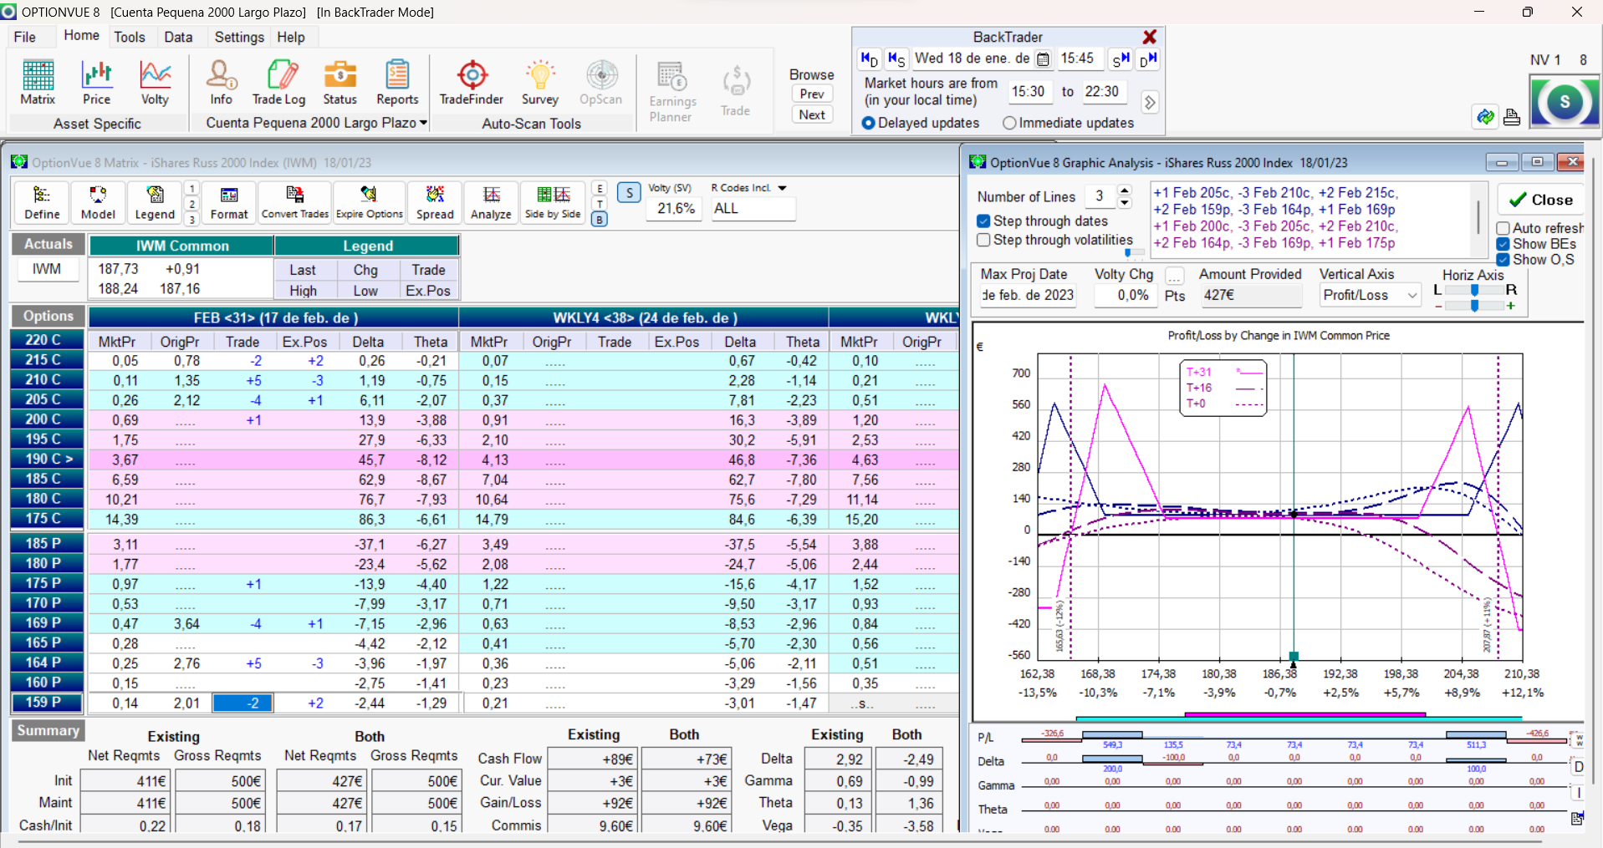Open the Settings menu
This screenshot has width=1603, height=848.
pyautogui.click(x=239, y=37)
